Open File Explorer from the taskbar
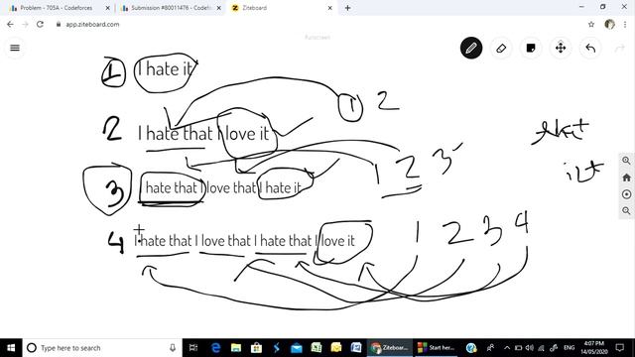The width and height of the screenshot is (635, 357). click(236, 348)
